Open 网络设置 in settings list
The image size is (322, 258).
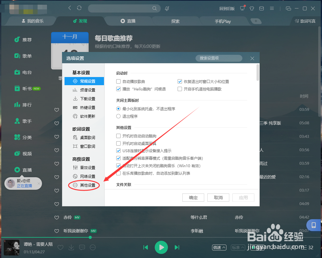click(x=84, y=176)
